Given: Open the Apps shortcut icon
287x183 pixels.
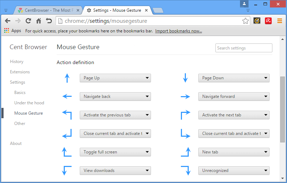Looking at the screenshot, I should tap(12, 31).
